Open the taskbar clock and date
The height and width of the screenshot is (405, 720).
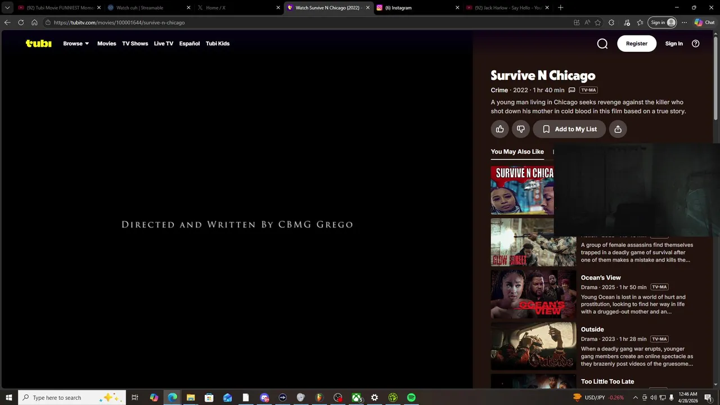688,398
